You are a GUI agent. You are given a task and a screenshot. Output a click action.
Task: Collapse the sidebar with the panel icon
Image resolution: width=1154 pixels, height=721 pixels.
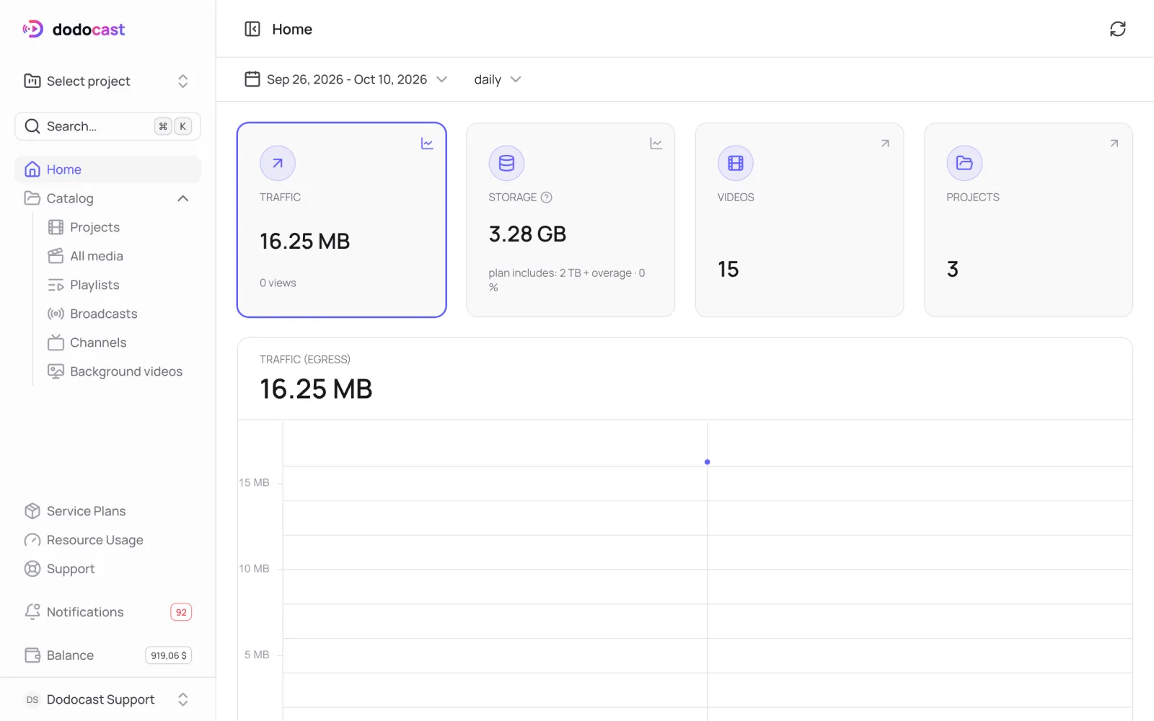(252, 29)
